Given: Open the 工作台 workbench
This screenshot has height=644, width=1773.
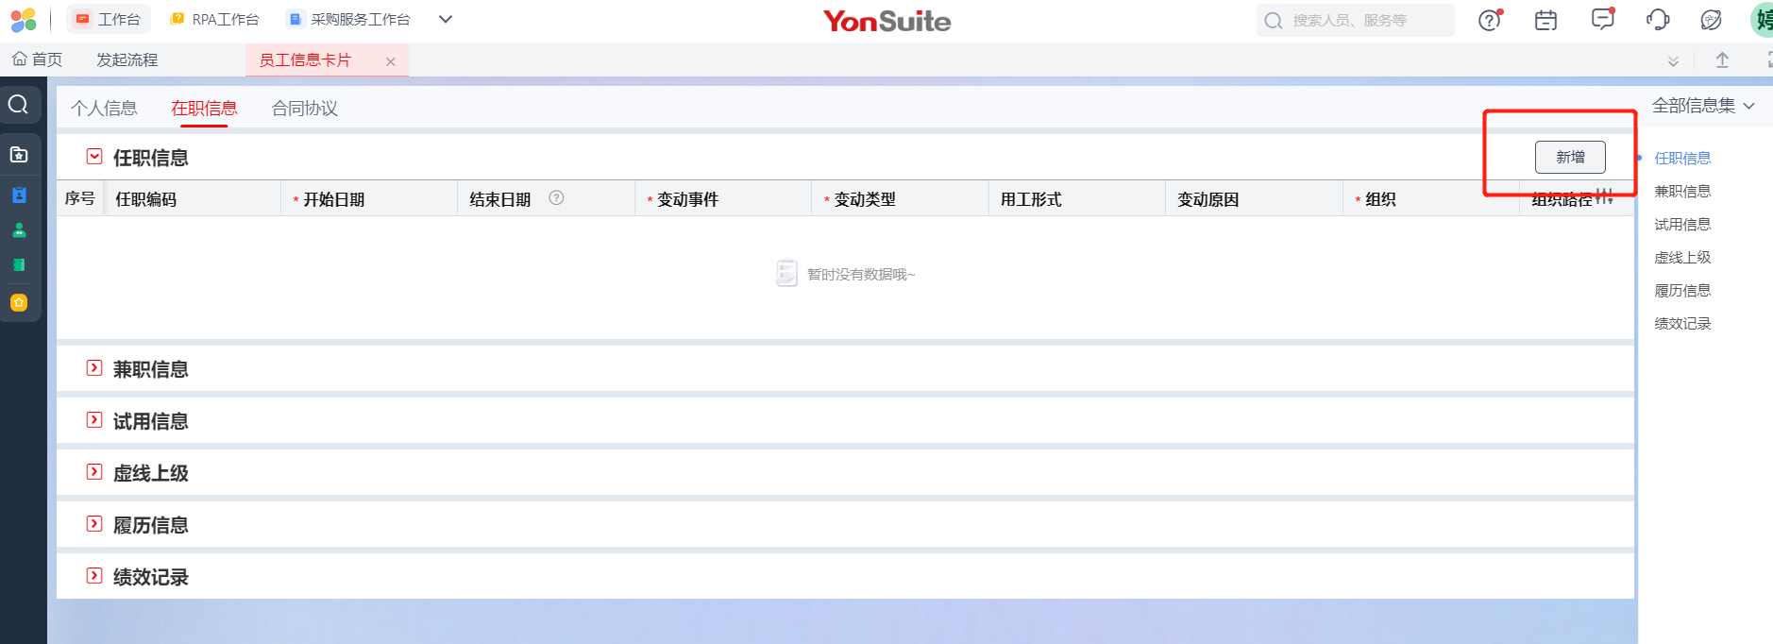Looking at the screenshot, I should click(x=109, y=19).
